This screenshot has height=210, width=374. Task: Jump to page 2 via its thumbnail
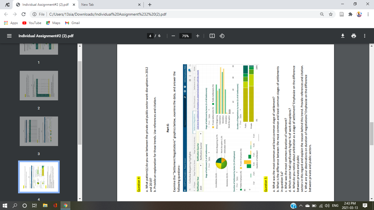(x=39, y=86)
